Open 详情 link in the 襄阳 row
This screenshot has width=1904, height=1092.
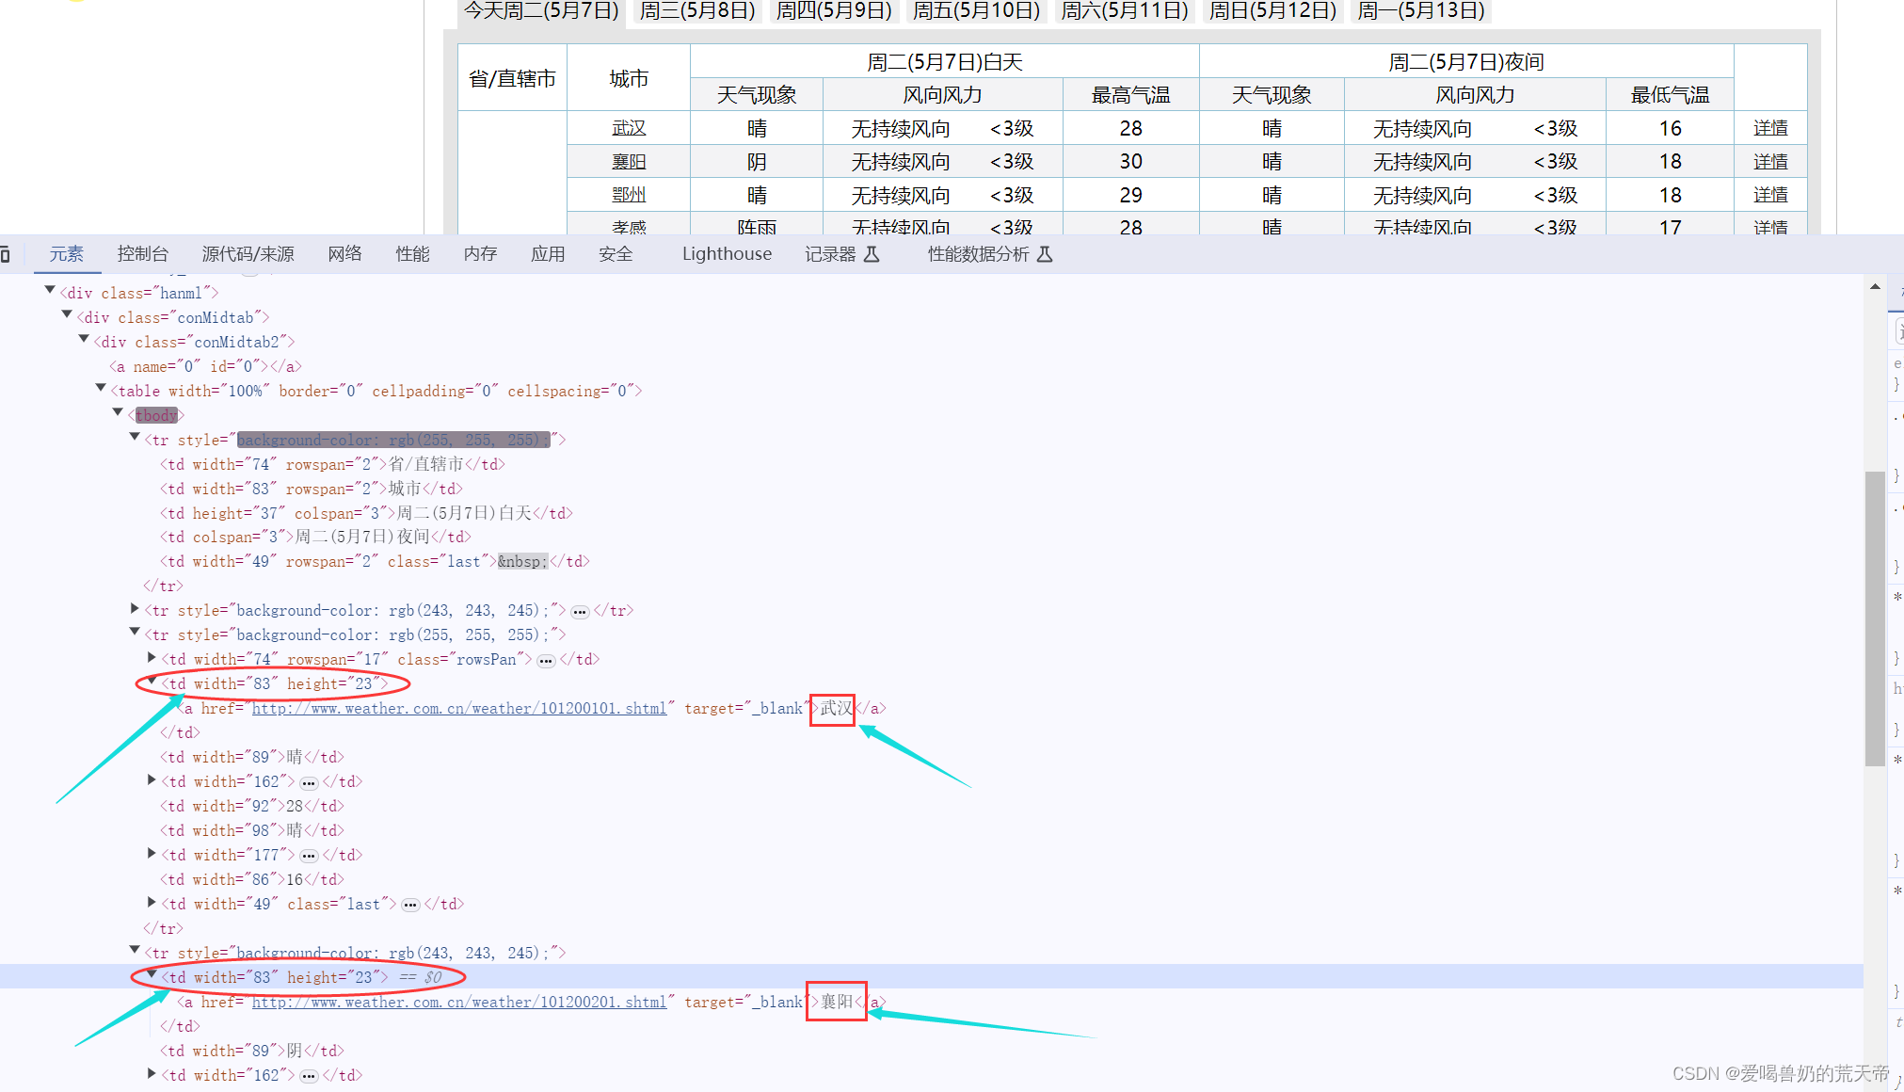pyautogui.click(x=1770, y=162)
